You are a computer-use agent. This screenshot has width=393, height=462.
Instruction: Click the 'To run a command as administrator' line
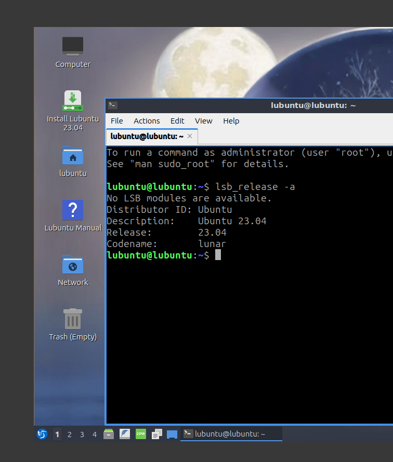tap(250, 153)
